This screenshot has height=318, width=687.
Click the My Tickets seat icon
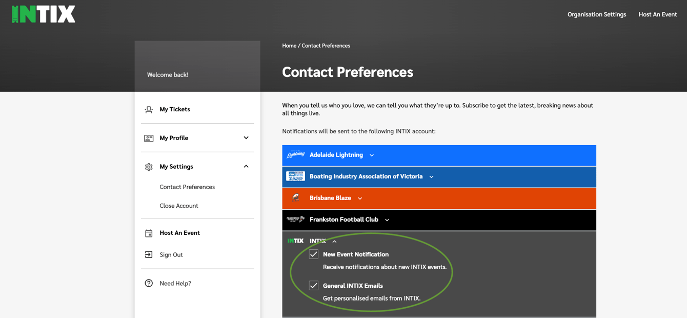(x=149, y=109)
